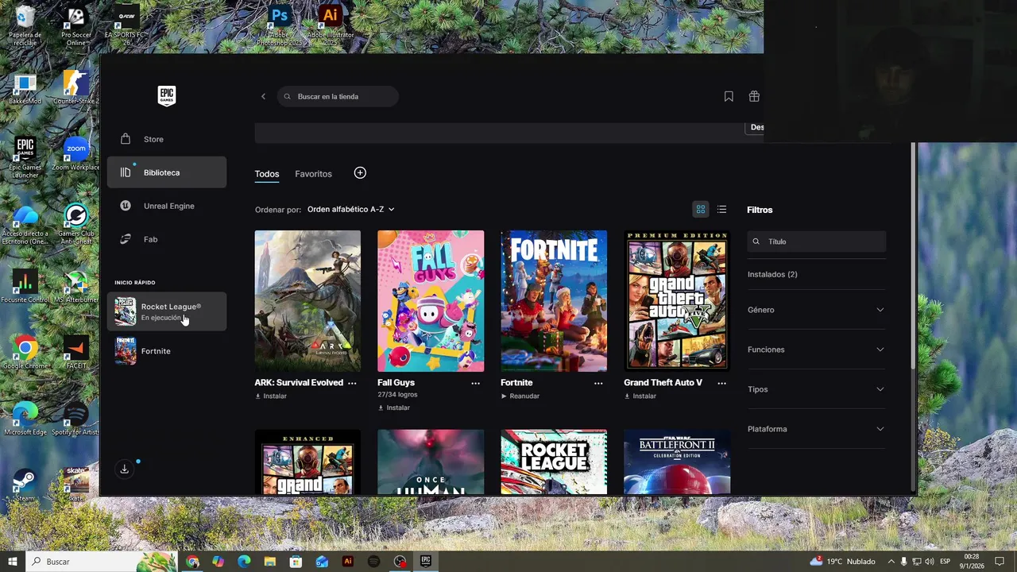This screenshot has height=572, width=1017.
Task: Open the downloads icon in the sidebar
Action: coord(124,470)
